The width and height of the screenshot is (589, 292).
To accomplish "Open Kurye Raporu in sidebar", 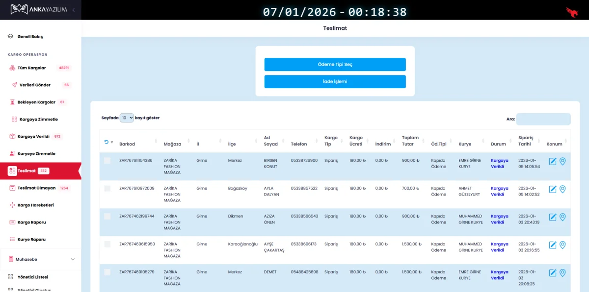I will [x=31, y=240].
